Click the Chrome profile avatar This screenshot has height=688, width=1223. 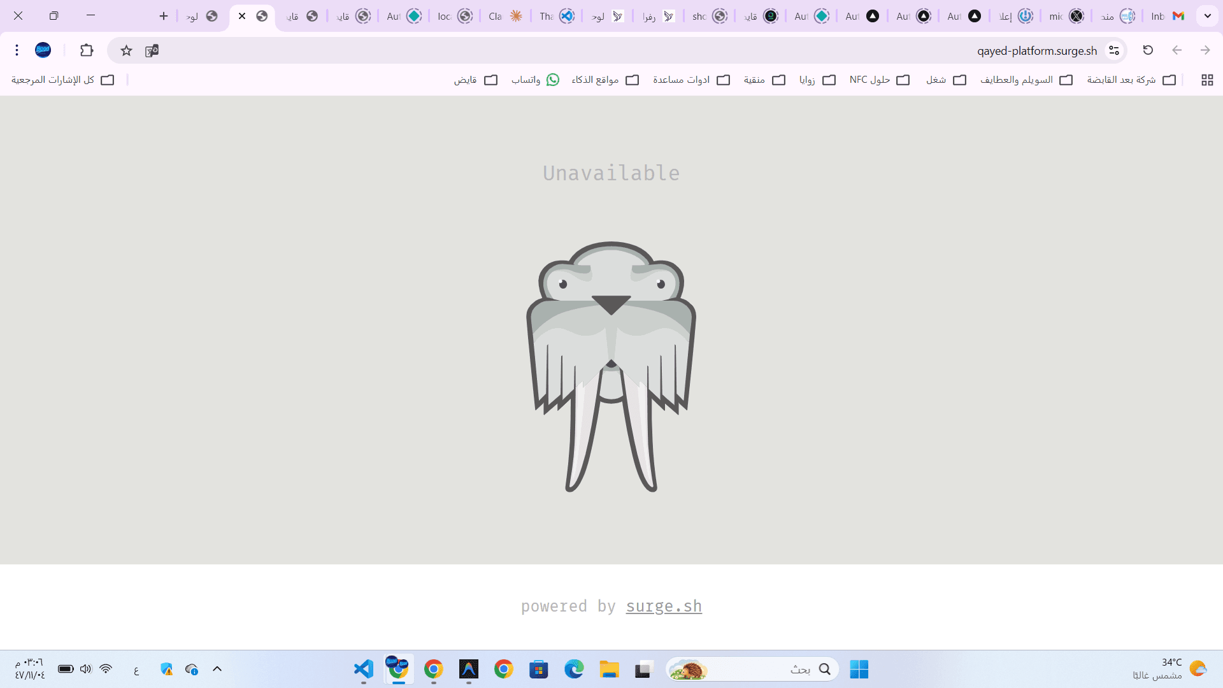point(43,50)
